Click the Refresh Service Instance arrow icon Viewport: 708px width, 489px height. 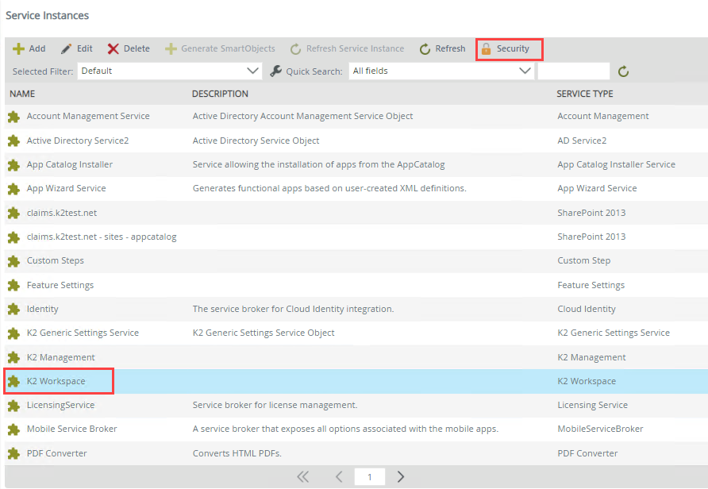click(296, 48)
